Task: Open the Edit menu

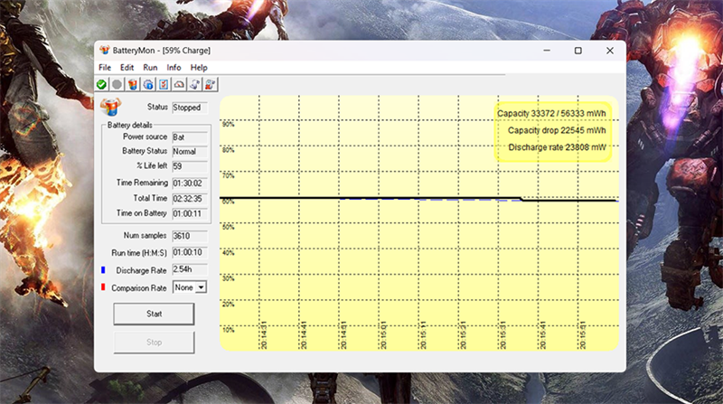Action: (x=127, y=67)
